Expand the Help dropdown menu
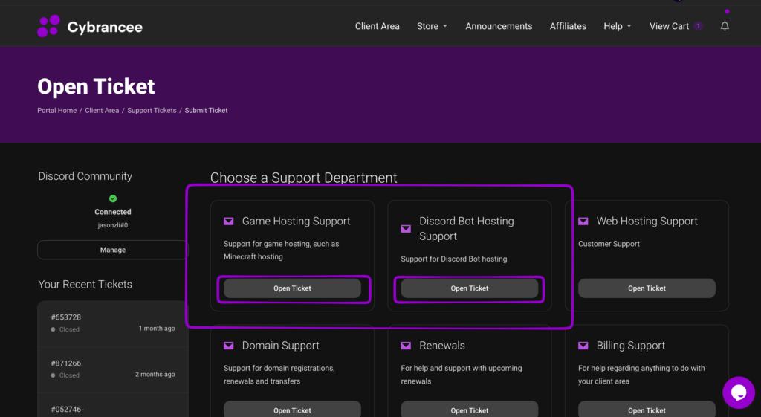 pyautogui.click(x=618, y=26)
